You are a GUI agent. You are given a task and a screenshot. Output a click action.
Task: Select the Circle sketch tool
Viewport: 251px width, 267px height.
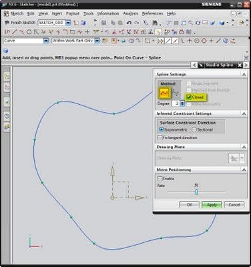29,32
